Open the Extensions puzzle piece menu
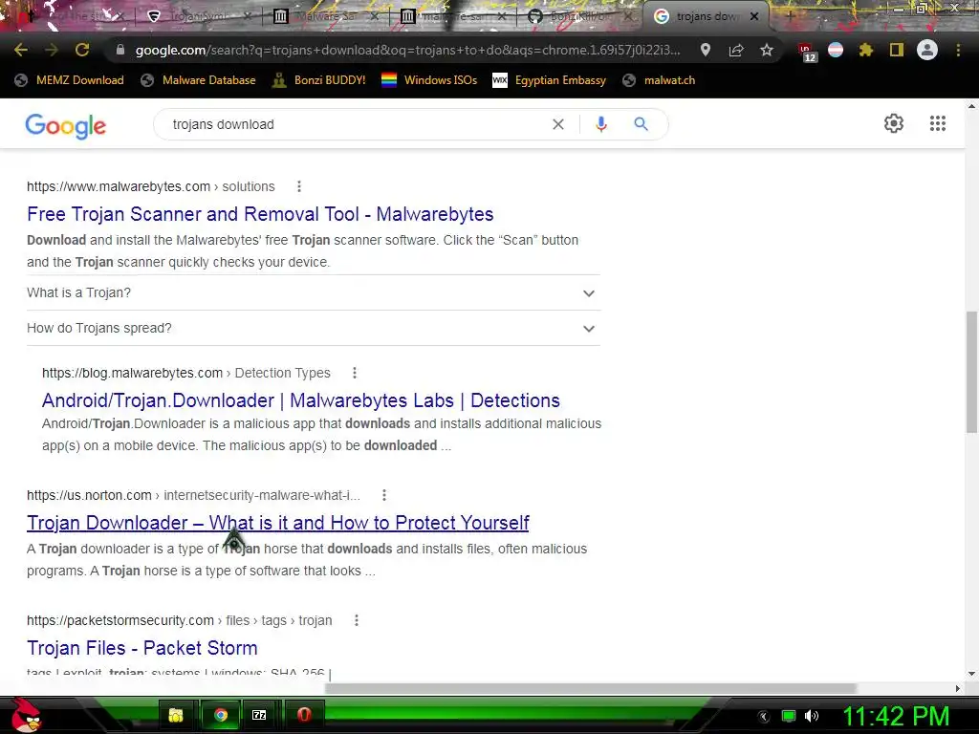The image size is (979, 734). tap(866, 50)
